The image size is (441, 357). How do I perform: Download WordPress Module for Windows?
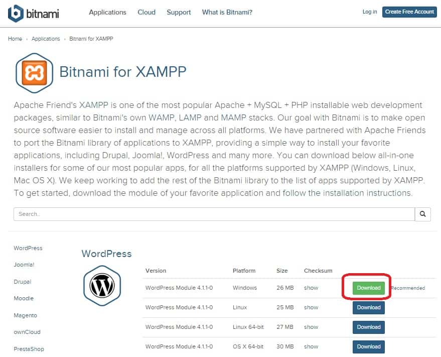368,288
